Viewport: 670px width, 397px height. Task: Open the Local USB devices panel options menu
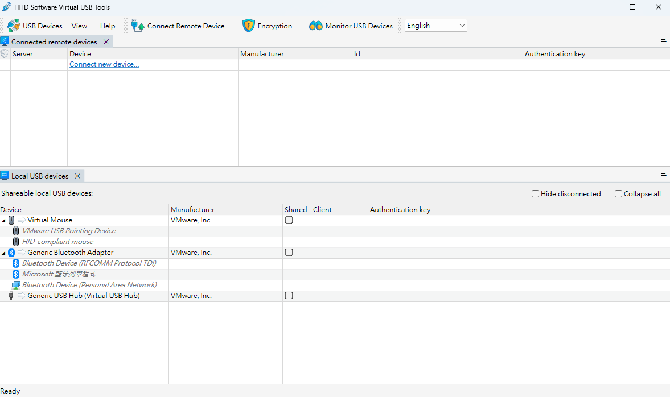tap(663, 175)
